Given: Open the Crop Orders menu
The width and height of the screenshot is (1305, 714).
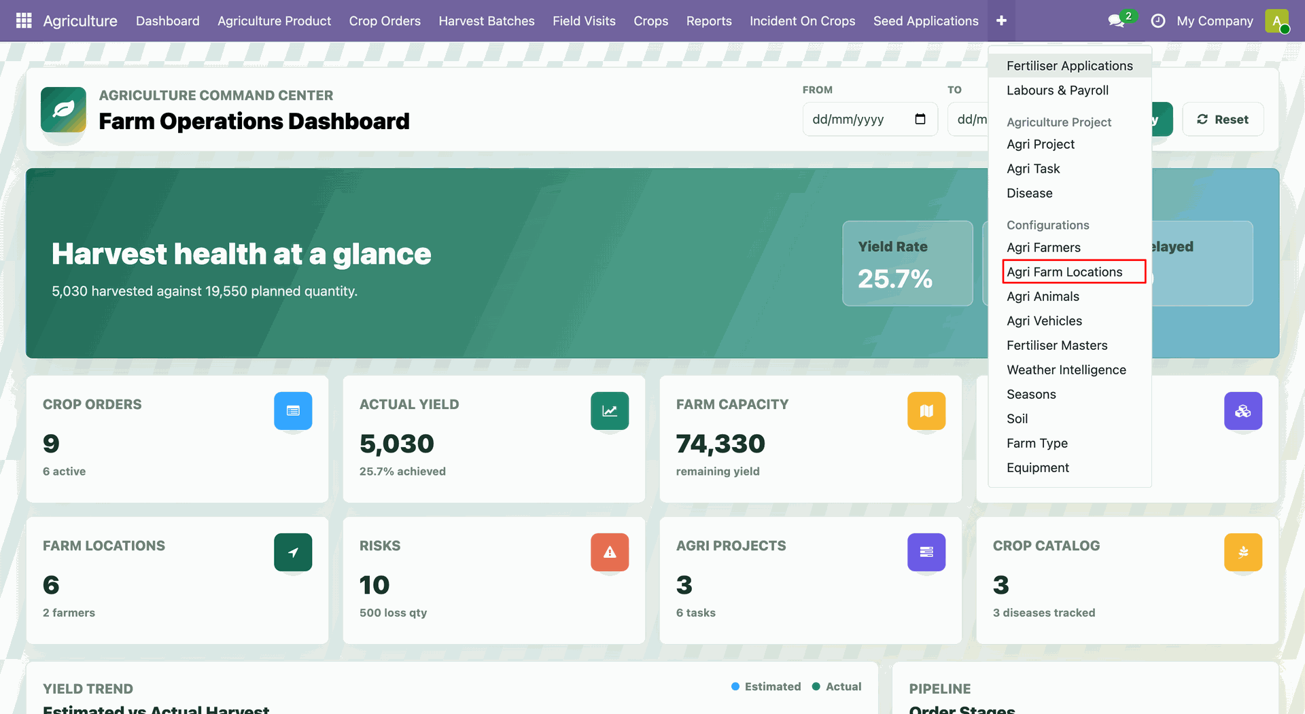Looking at the screenshot, I should [x=385, y=21].
